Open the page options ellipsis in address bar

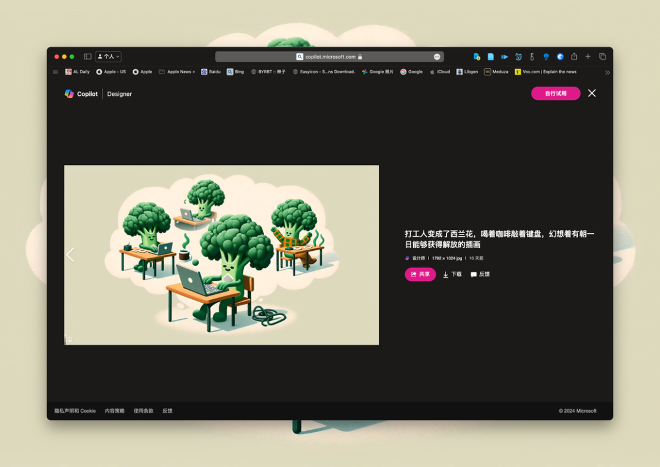437,57
